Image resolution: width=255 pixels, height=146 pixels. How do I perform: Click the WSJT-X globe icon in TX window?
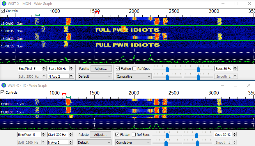[3, 85]
